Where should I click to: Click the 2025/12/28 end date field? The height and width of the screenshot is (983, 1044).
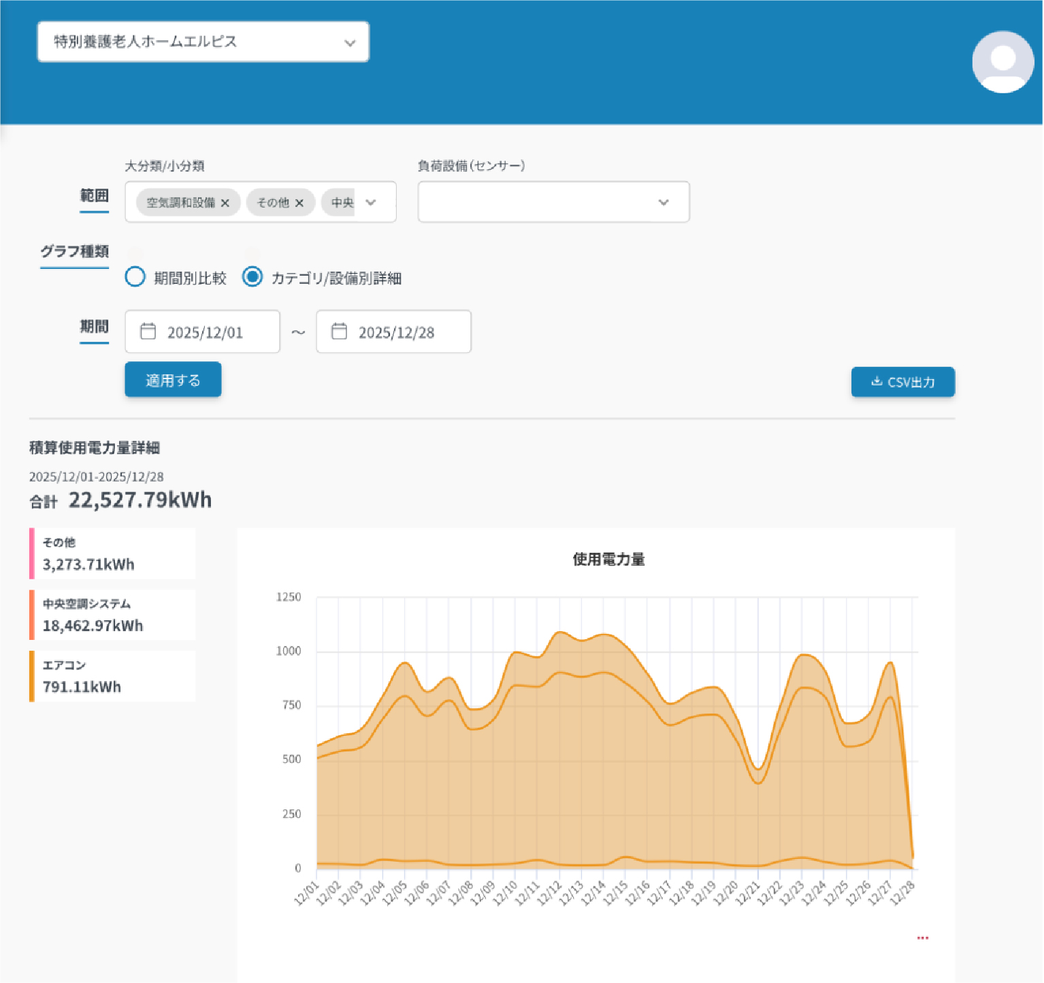396,332
